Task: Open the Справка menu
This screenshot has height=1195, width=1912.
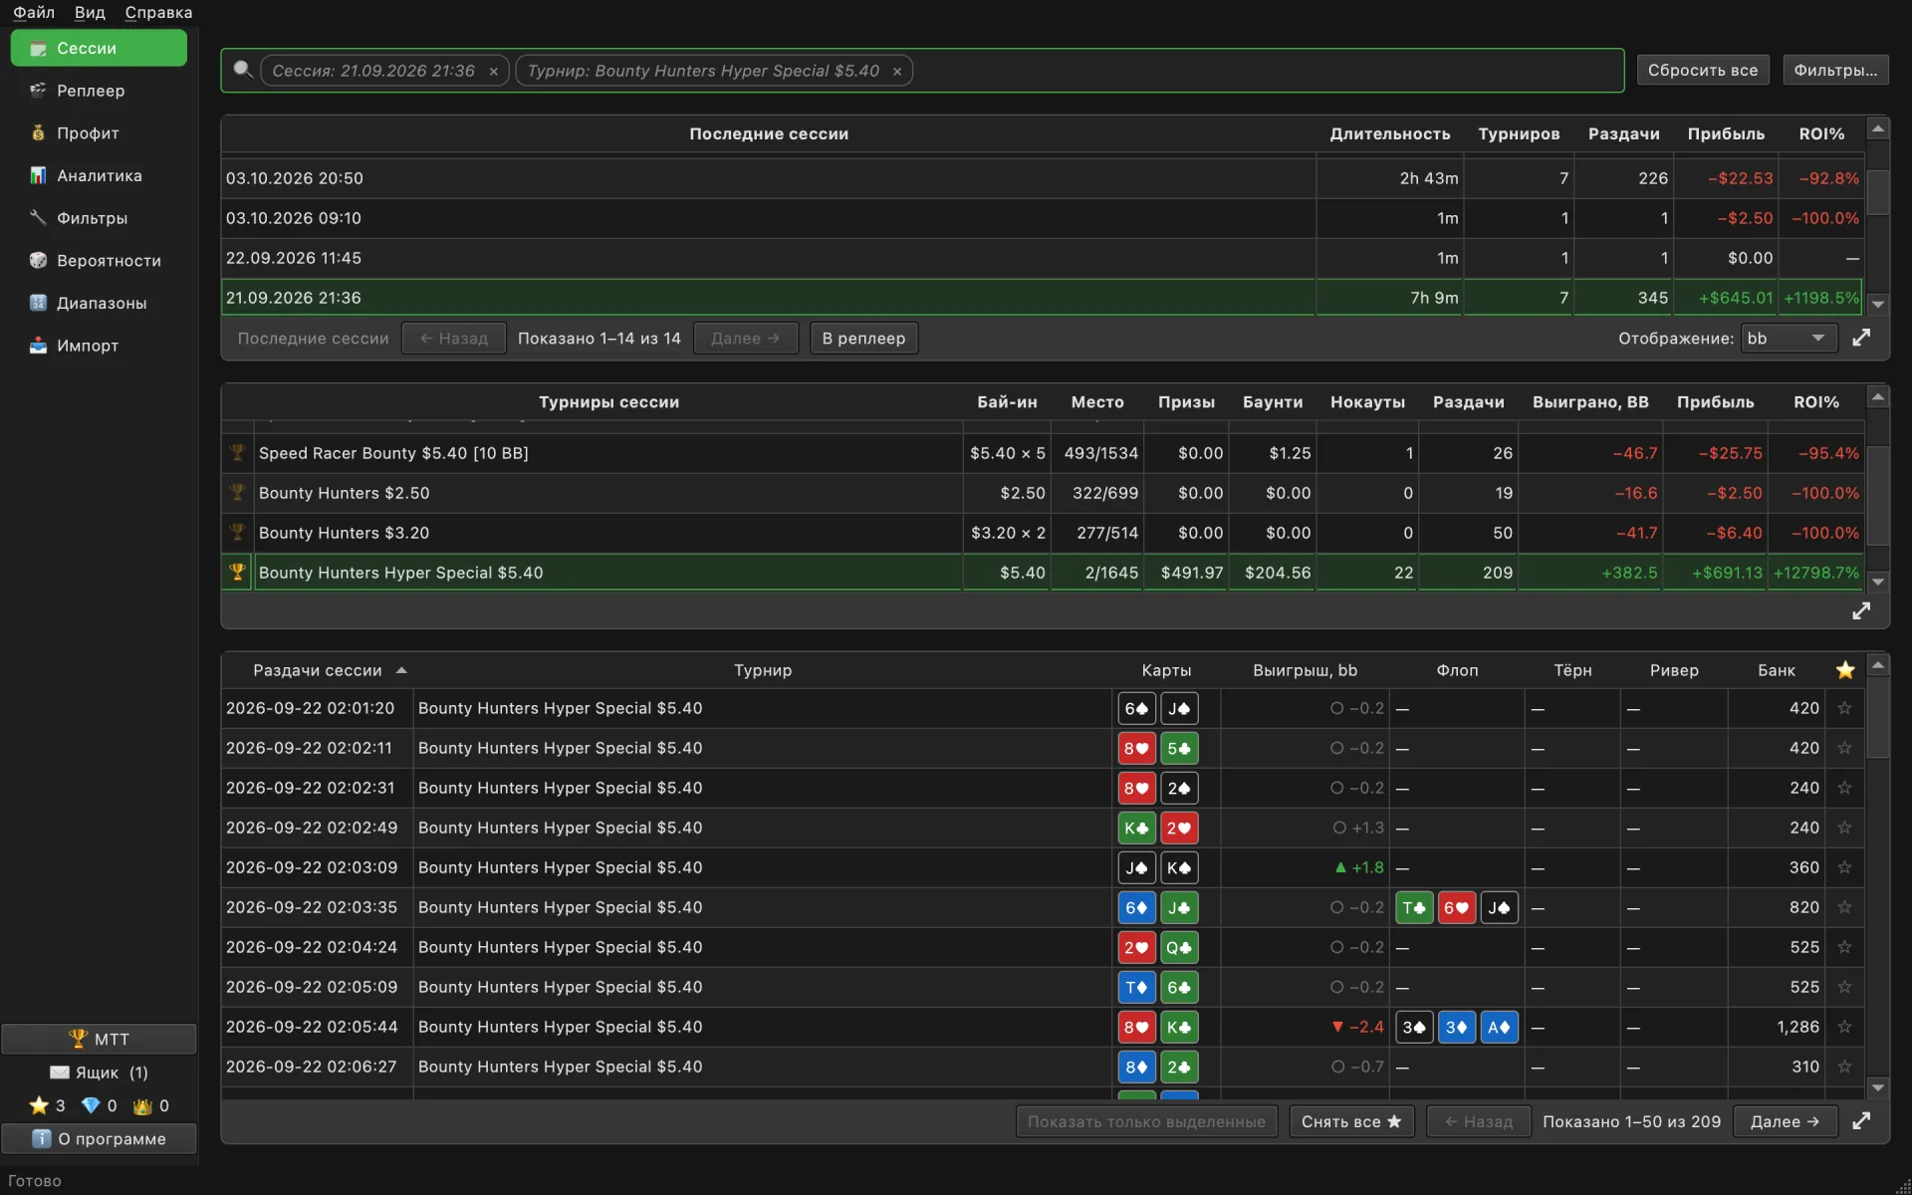Action: point(158,12)
